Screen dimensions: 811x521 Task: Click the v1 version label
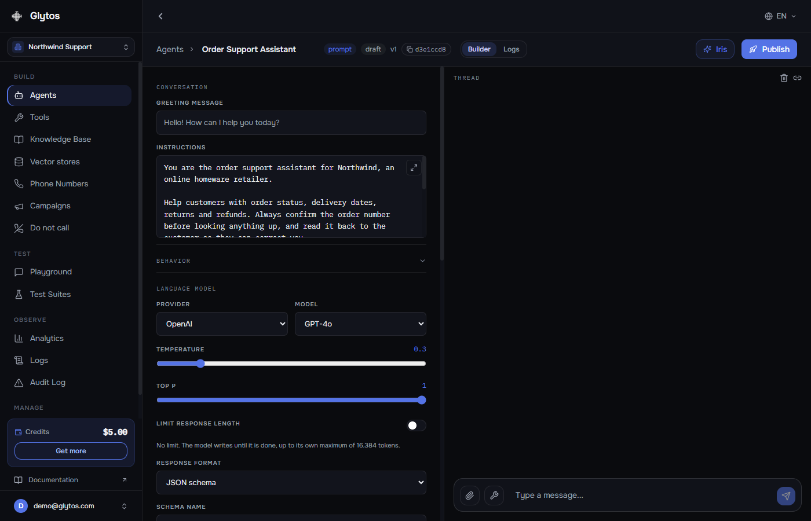393,49
